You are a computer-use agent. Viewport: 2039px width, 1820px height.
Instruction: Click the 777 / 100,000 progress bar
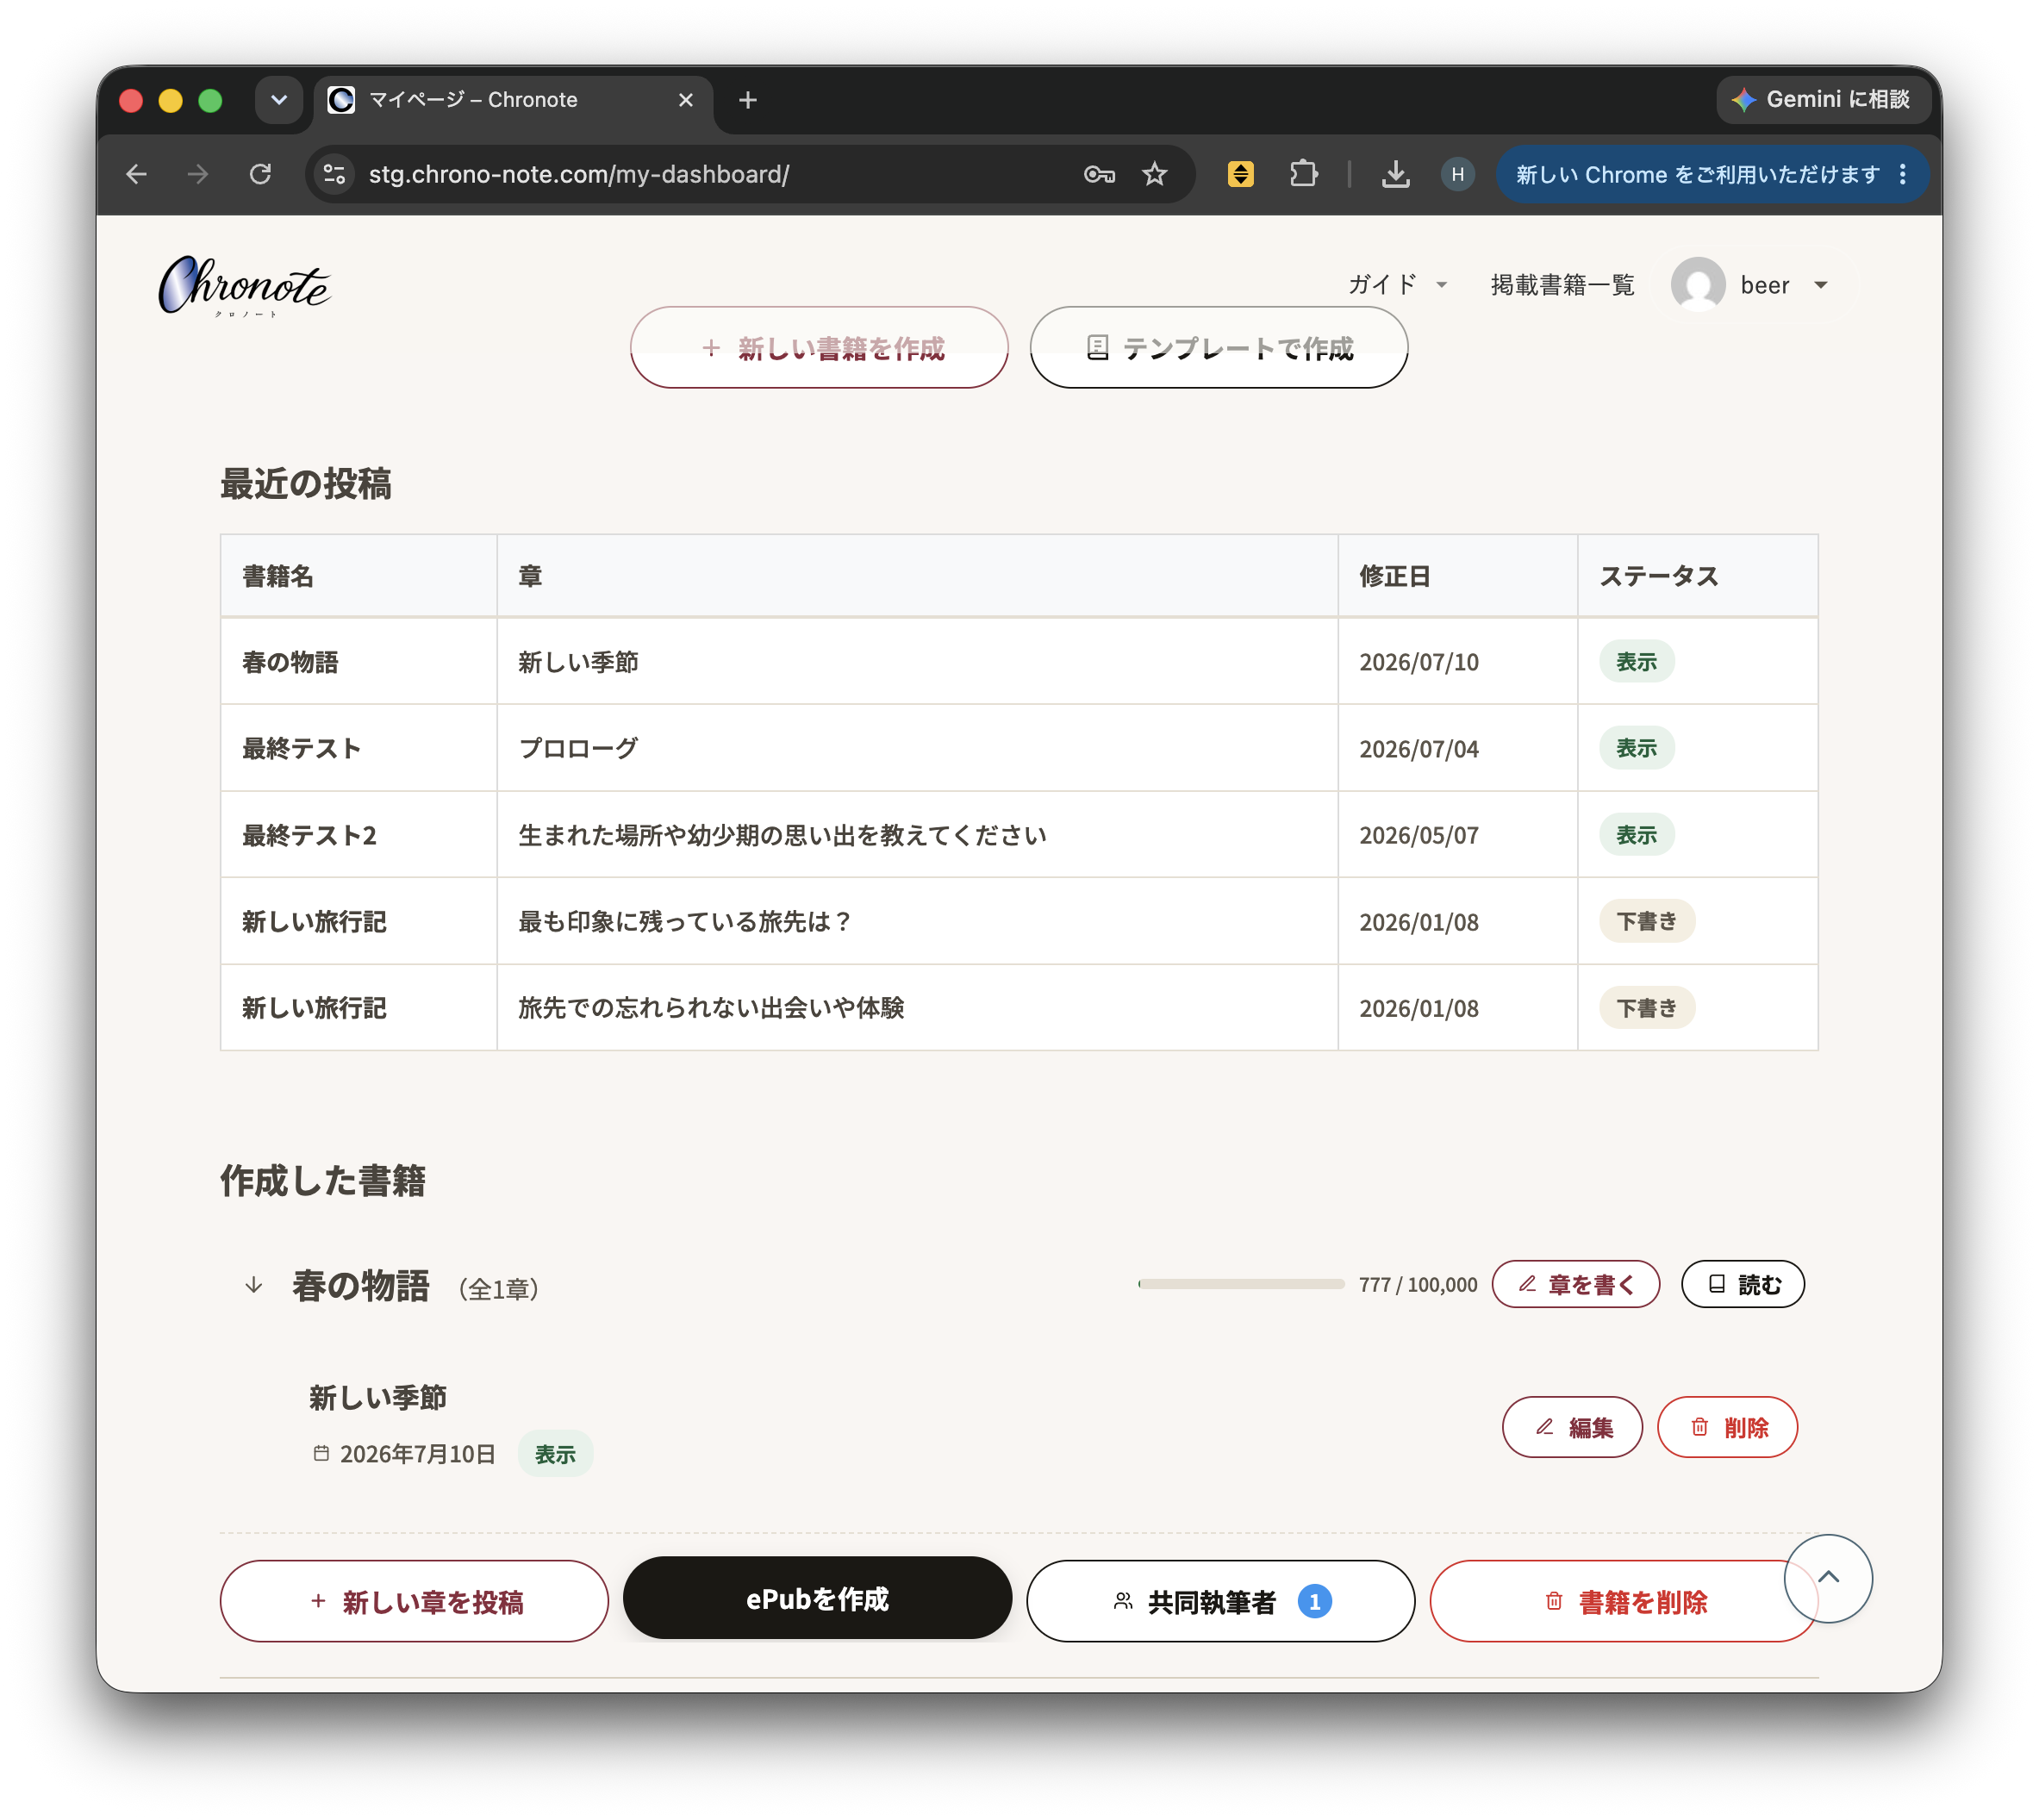coord(1240,1284)
